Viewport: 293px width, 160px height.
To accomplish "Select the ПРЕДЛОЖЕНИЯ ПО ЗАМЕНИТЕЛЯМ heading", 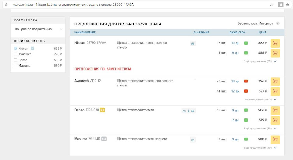I will (x=103, y=69).
